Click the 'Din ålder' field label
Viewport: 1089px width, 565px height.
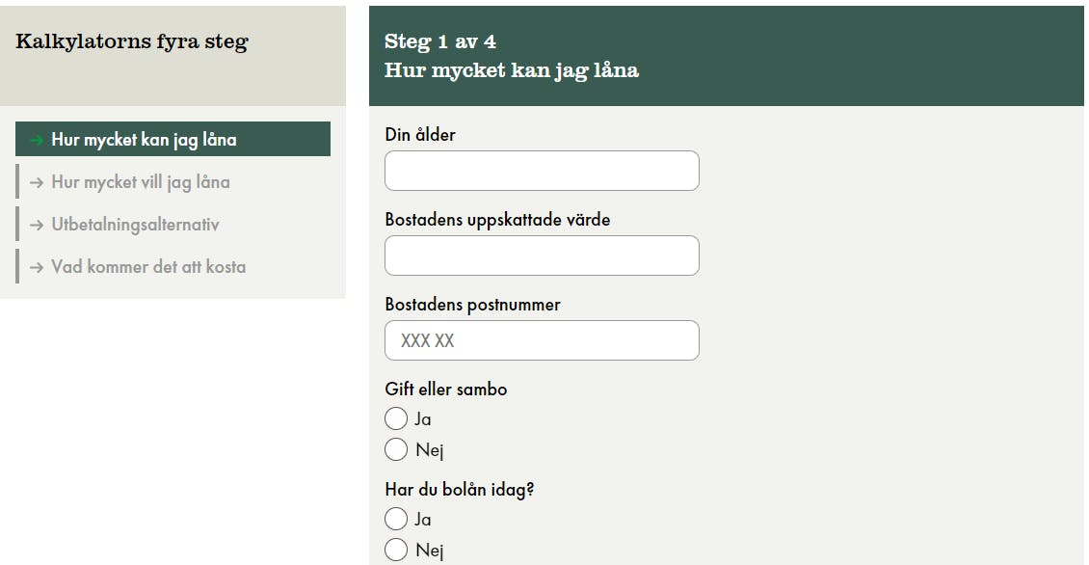click(419, 134)
